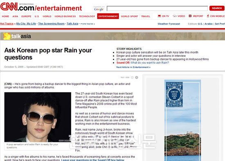Decrease article text size button
This screenshot has width=225, height=161.
[x=132, y=77]
